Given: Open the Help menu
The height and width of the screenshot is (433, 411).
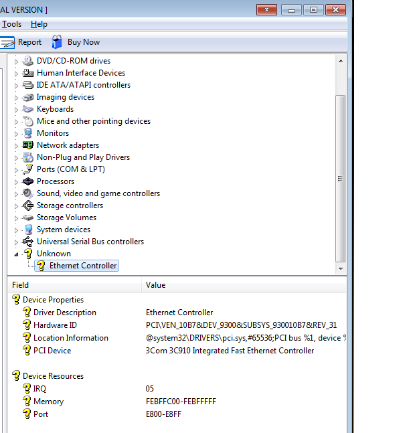Looking at the screenshot, I should (39, 24).
